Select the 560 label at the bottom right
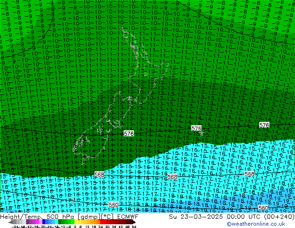295x228 pixels. (263, 208)
